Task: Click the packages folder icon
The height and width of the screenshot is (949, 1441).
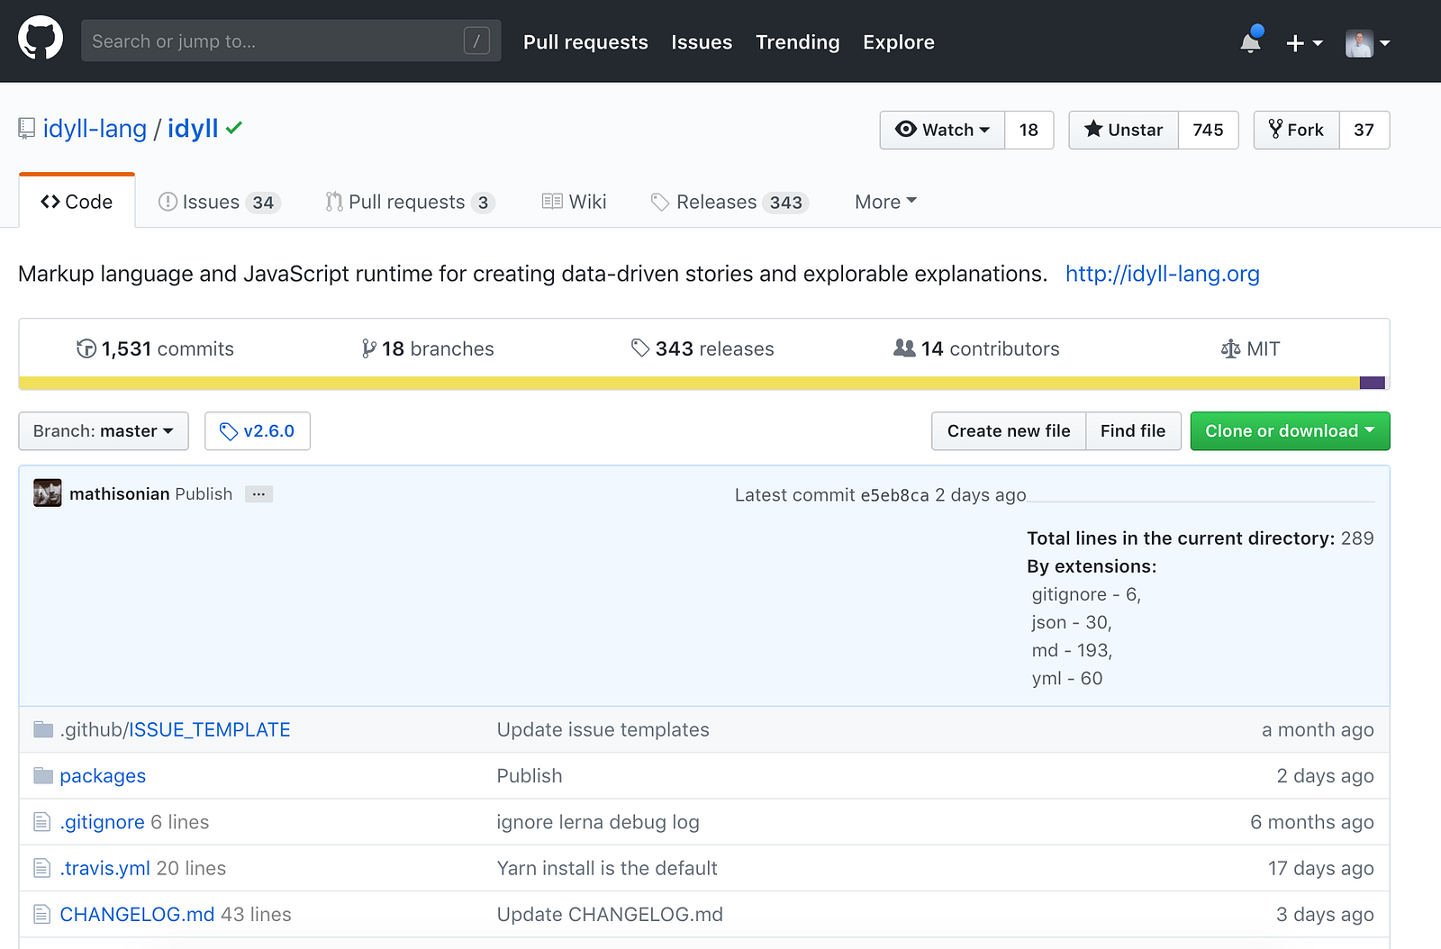Action: (x=43, y=776)
